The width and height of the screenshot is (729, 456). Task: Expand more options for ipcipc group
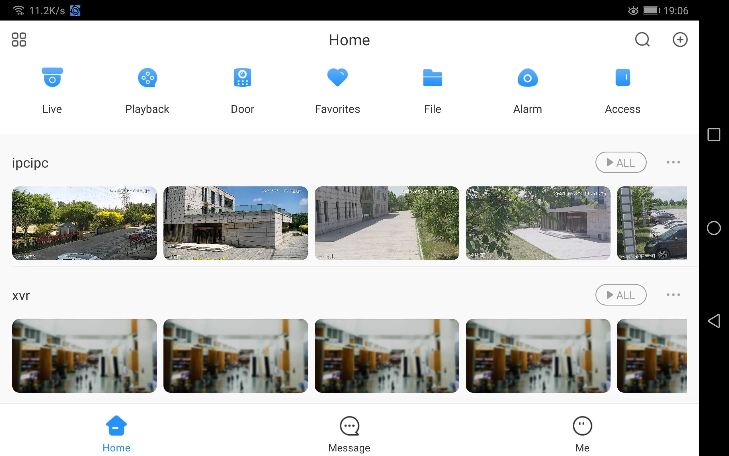pyautogui.click(x=673, y=162)
